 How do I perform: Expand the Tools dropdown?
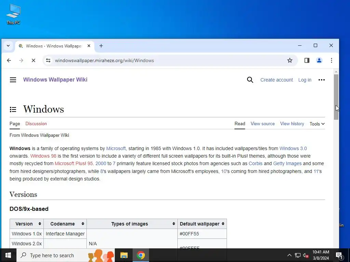click(x=317, y=124)
